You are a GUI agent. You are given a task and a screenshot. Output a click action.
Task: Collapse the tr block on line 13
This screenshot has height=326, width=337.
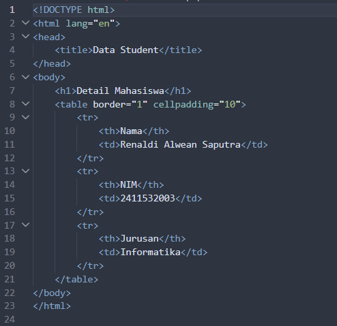pyautogui.click(x=25, y=171)
